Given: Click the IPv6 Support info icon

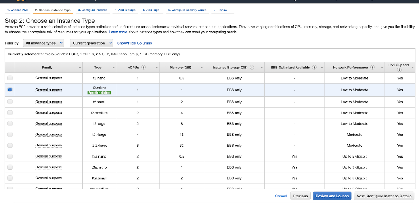Looking at the screenshot, I should pos(399,70).
